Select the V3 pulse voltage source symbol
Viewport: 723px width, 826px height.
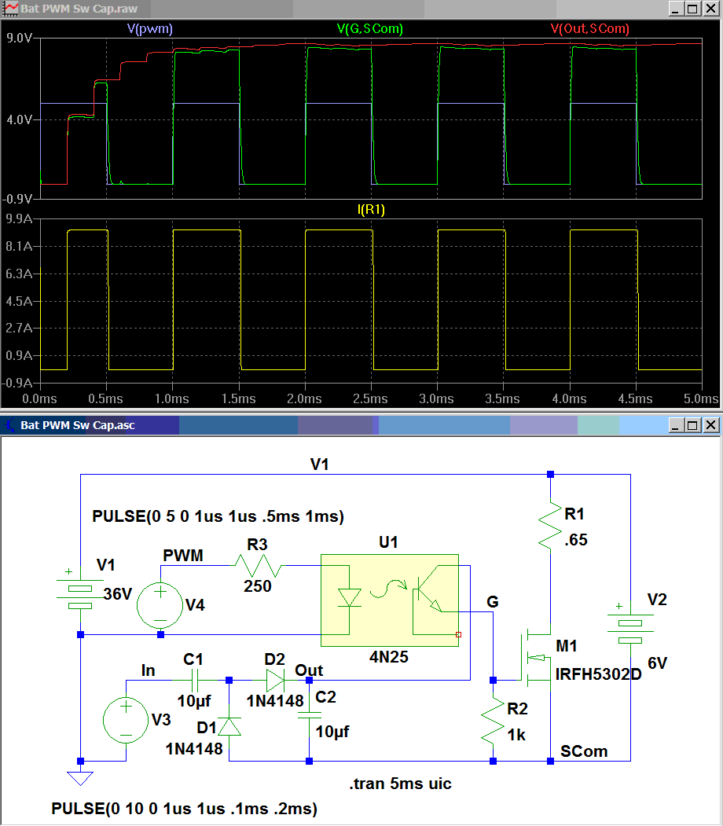coord(126,720)
